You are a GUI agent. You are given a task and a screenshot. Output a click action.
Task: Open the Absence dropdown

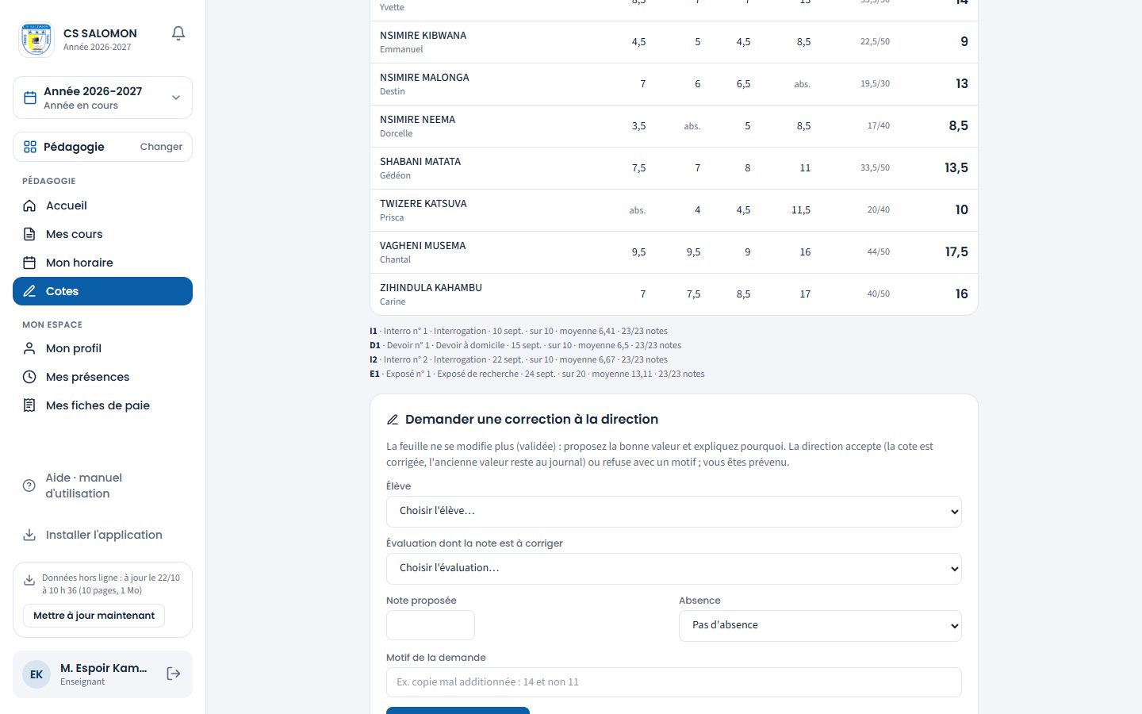tap(820, 626)
